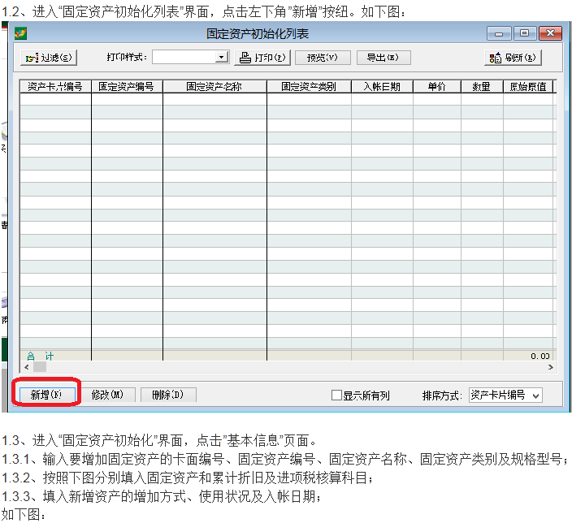Image resolution: width=572 pixels, height=523 pixels.
Task: Click the 过滤(S) filter button
Action: click(49, 58)
